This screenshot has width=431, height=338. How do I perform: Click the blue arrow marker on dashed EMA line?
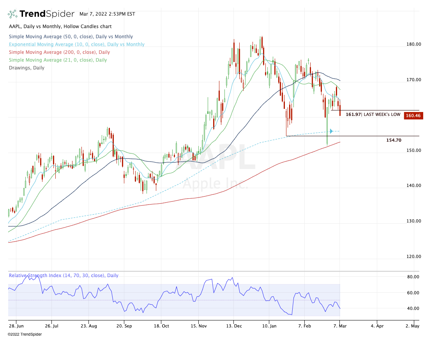pos(331,131)
